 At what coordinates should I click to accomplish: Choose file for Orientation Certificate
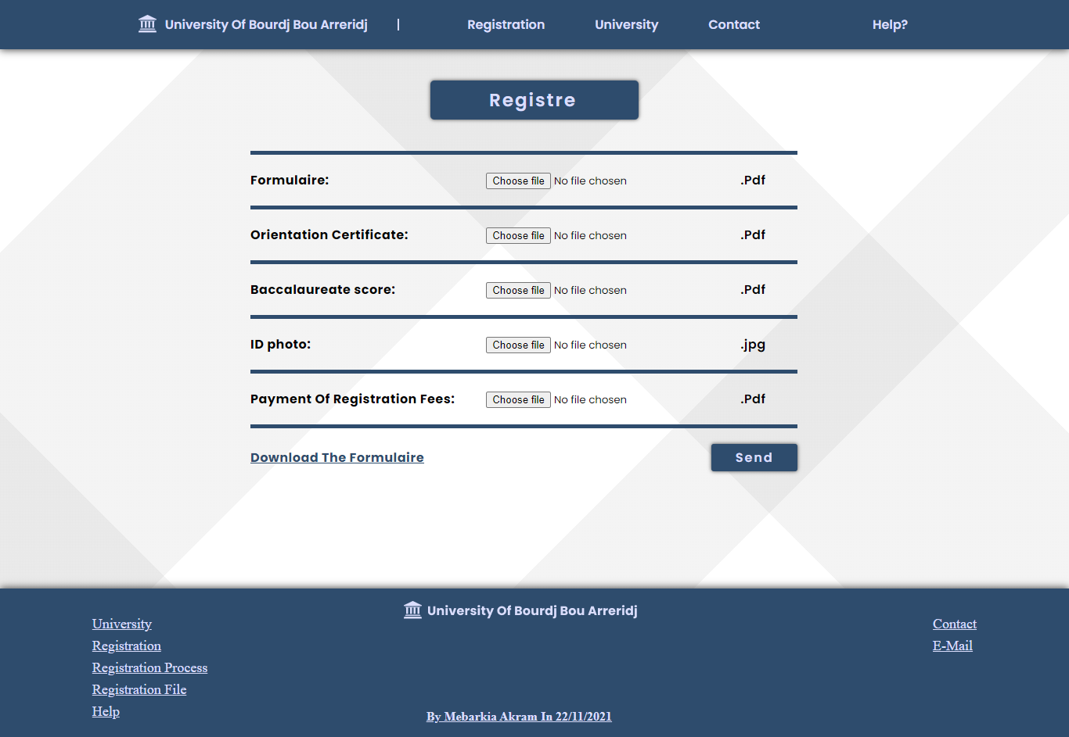click(518, 235)
